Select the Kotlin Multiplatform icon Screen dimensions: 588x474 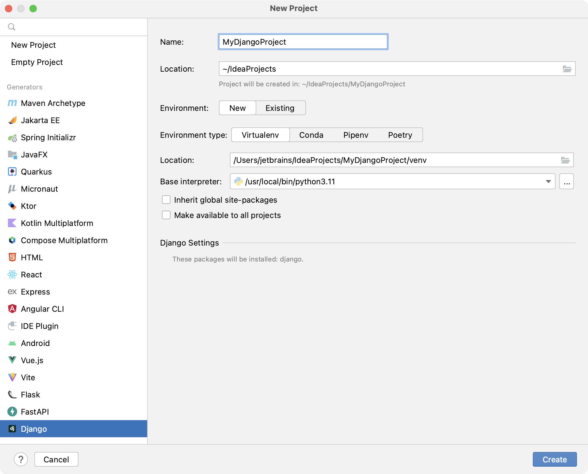(12, 223)
